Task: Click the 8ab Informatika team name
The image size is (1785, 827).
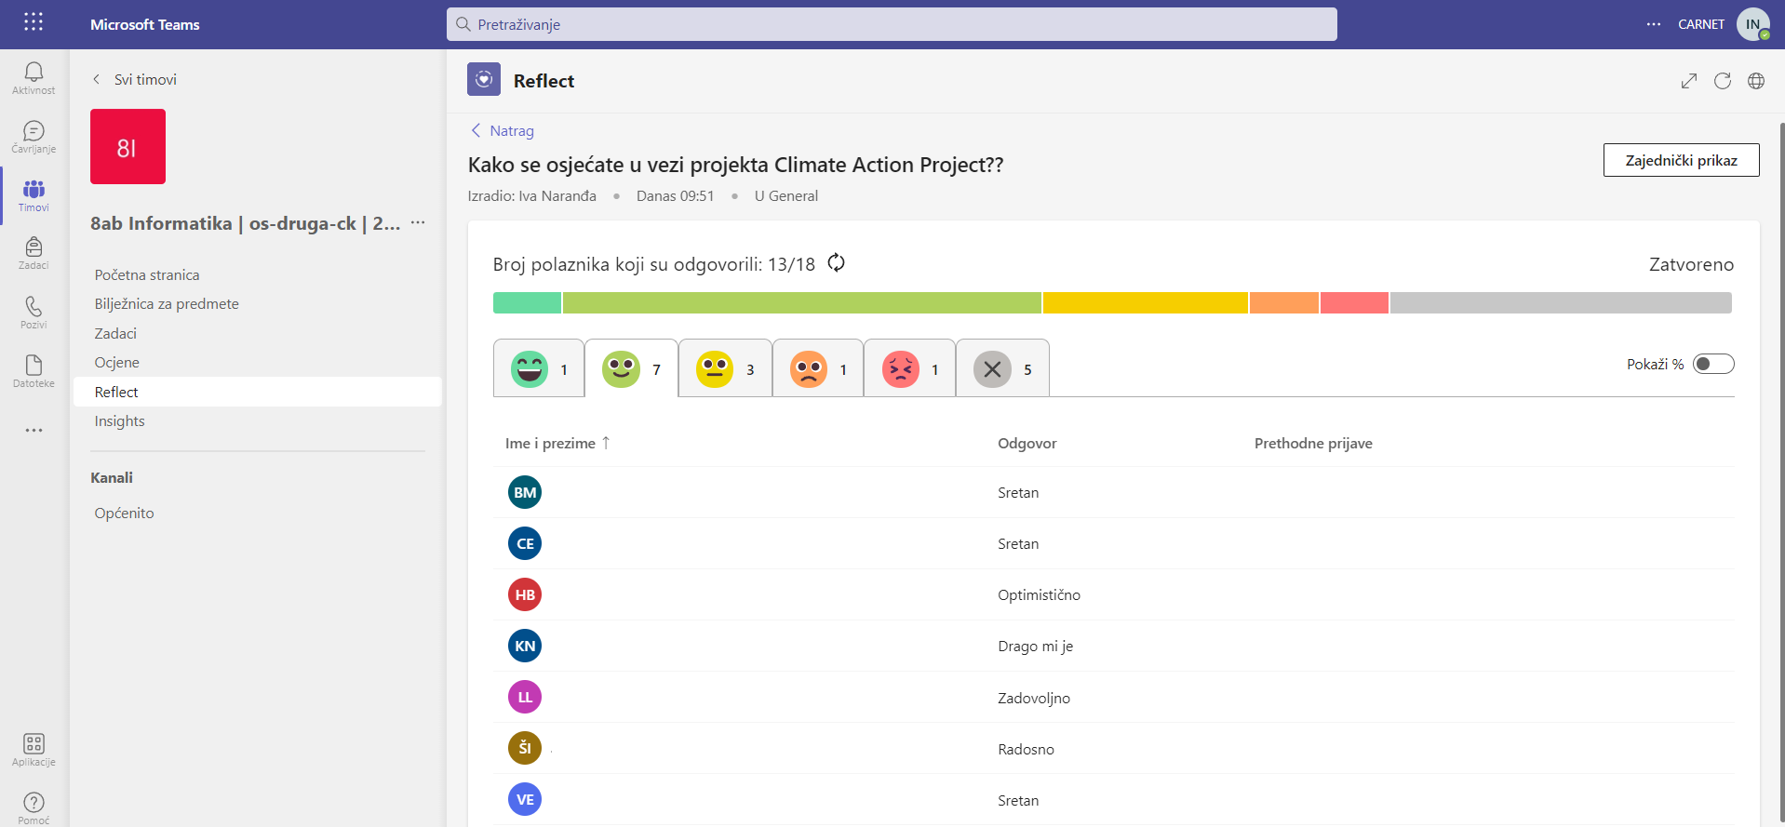Action: pyautogui.click(x=246, y=223)
